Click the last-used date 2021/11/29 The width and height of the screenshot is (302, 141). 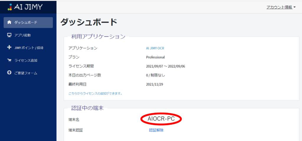[x=155, y=84]
